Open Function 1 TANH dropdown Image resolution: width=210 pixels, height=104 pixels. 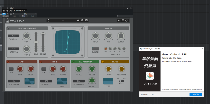tap(14, 36)
